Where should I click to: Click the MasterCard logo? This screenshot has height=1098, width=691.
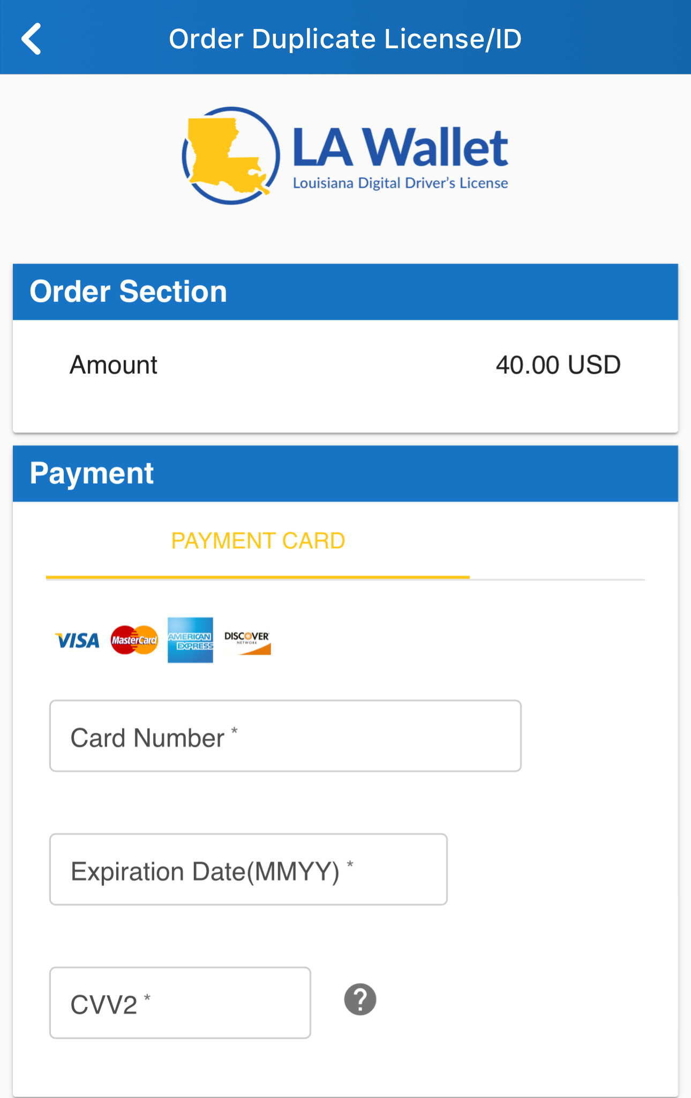(134, 640)
